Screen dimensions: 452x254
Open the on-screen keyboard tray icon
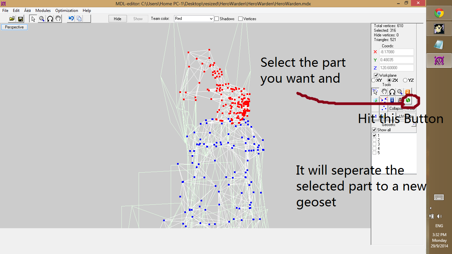(439, 197)
